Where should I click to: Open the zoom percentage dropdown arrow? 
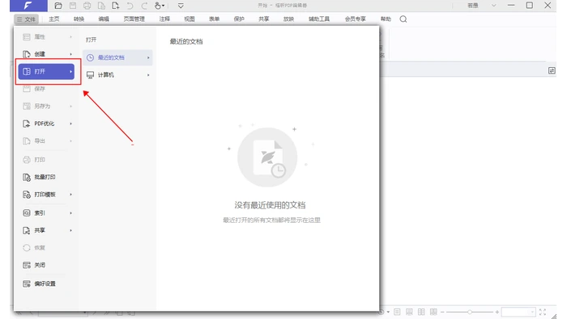[x=533, y=312]
